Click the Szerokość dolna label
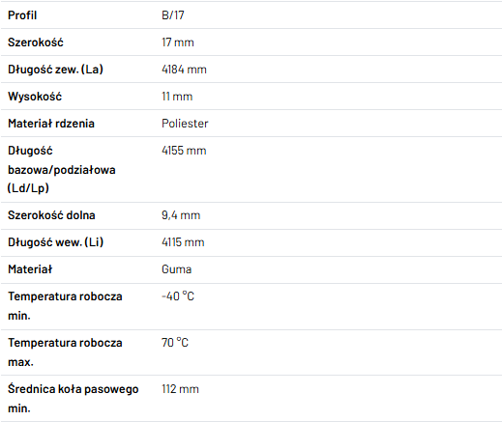 point(51,215)
